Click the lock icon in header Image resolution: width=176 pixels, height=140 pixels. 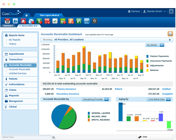[171, 11]
